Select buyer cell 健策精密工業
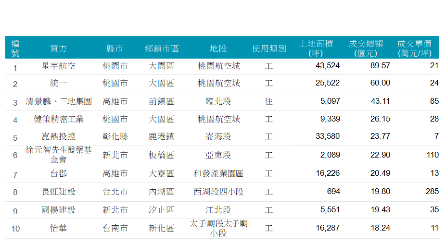Viewport: 445px width, 244px height. point(59,119)
